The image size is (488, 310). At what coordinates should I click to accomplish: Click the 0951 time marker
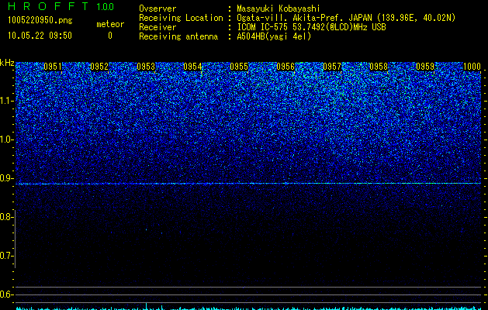coord(53,67)
